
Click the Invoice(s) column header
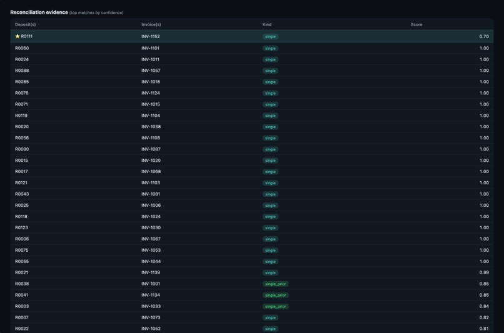coord(151,24)
